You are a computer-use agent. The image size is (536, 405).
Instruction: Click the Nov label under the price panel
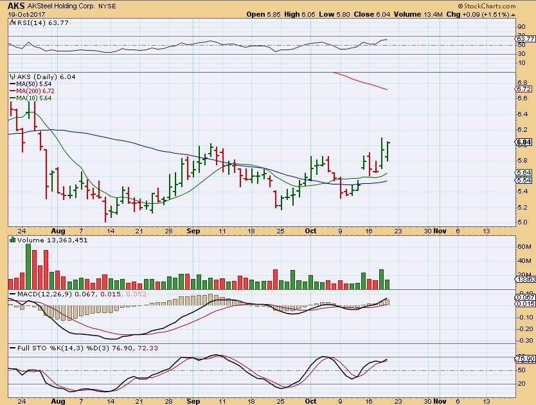(440, 231)
